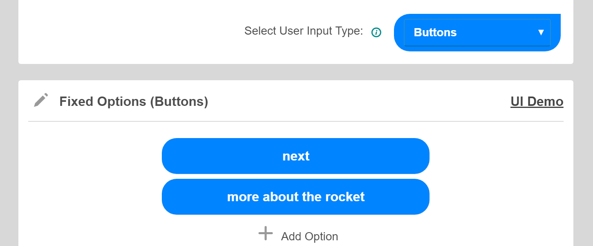Click the gray gap between the two panels

click(x=296, y=72)
